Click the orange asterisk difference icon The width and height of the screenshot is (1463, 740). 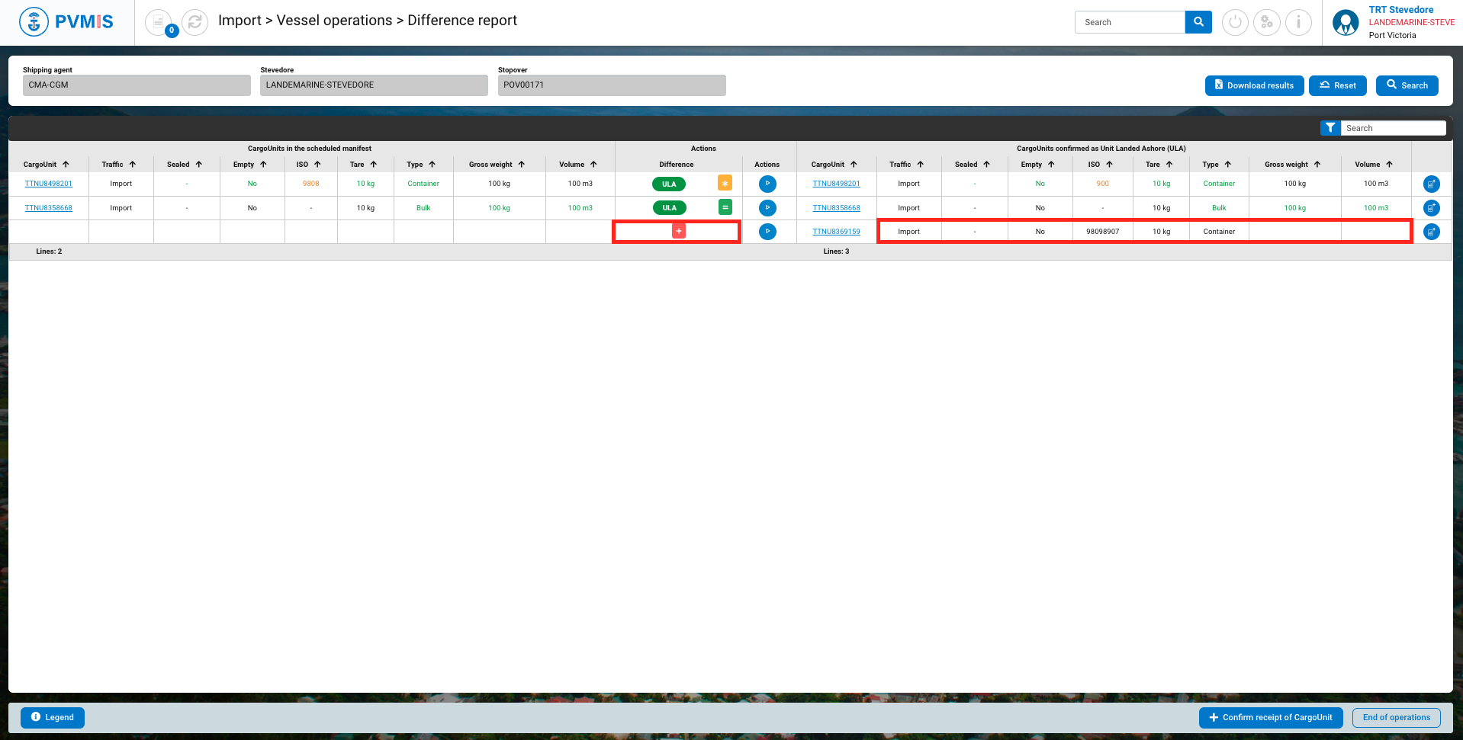click(x=725, y=184)
